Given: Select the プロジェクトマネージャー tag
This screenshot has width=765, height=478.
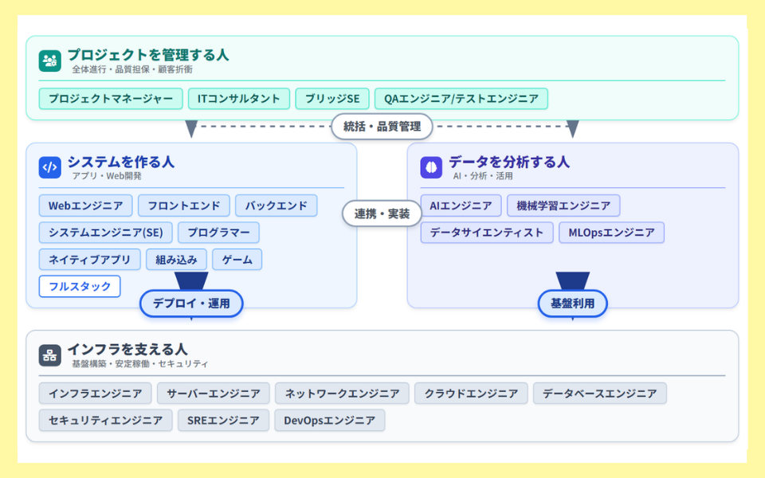Looking at the screenshot, I should [x=111, y=99].
